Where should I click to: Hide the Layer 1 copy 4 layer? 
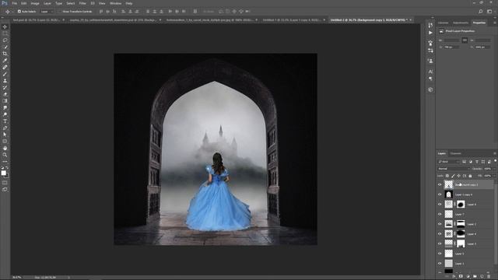pyautogui.click(x=440, y=194)
